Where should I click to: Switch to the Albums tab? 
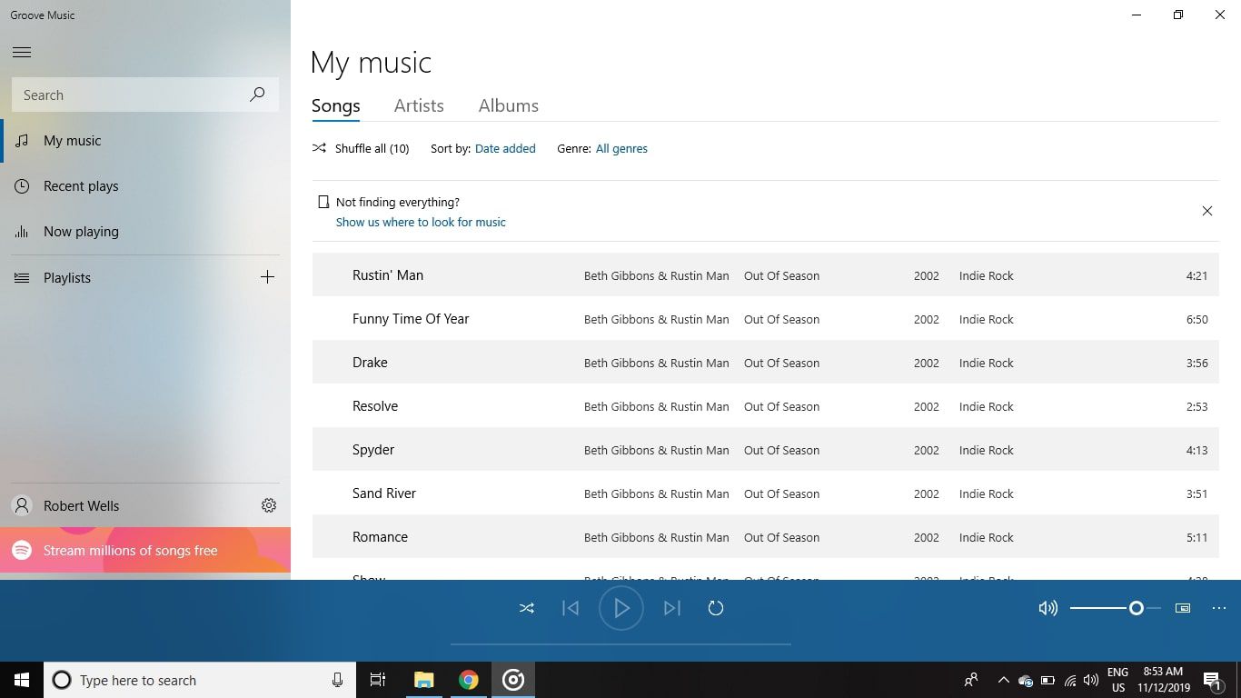point(509,105)
